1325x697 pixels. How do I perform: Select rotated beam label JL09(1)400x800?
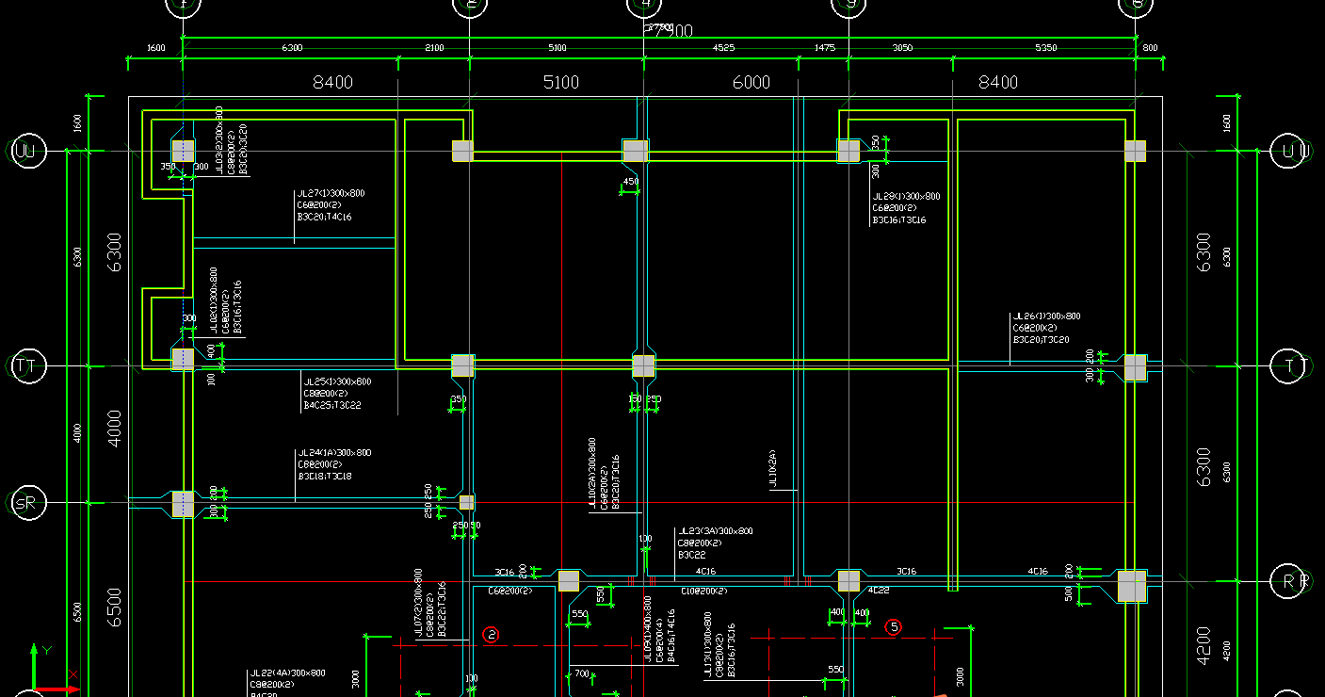[x=648, y=628]
